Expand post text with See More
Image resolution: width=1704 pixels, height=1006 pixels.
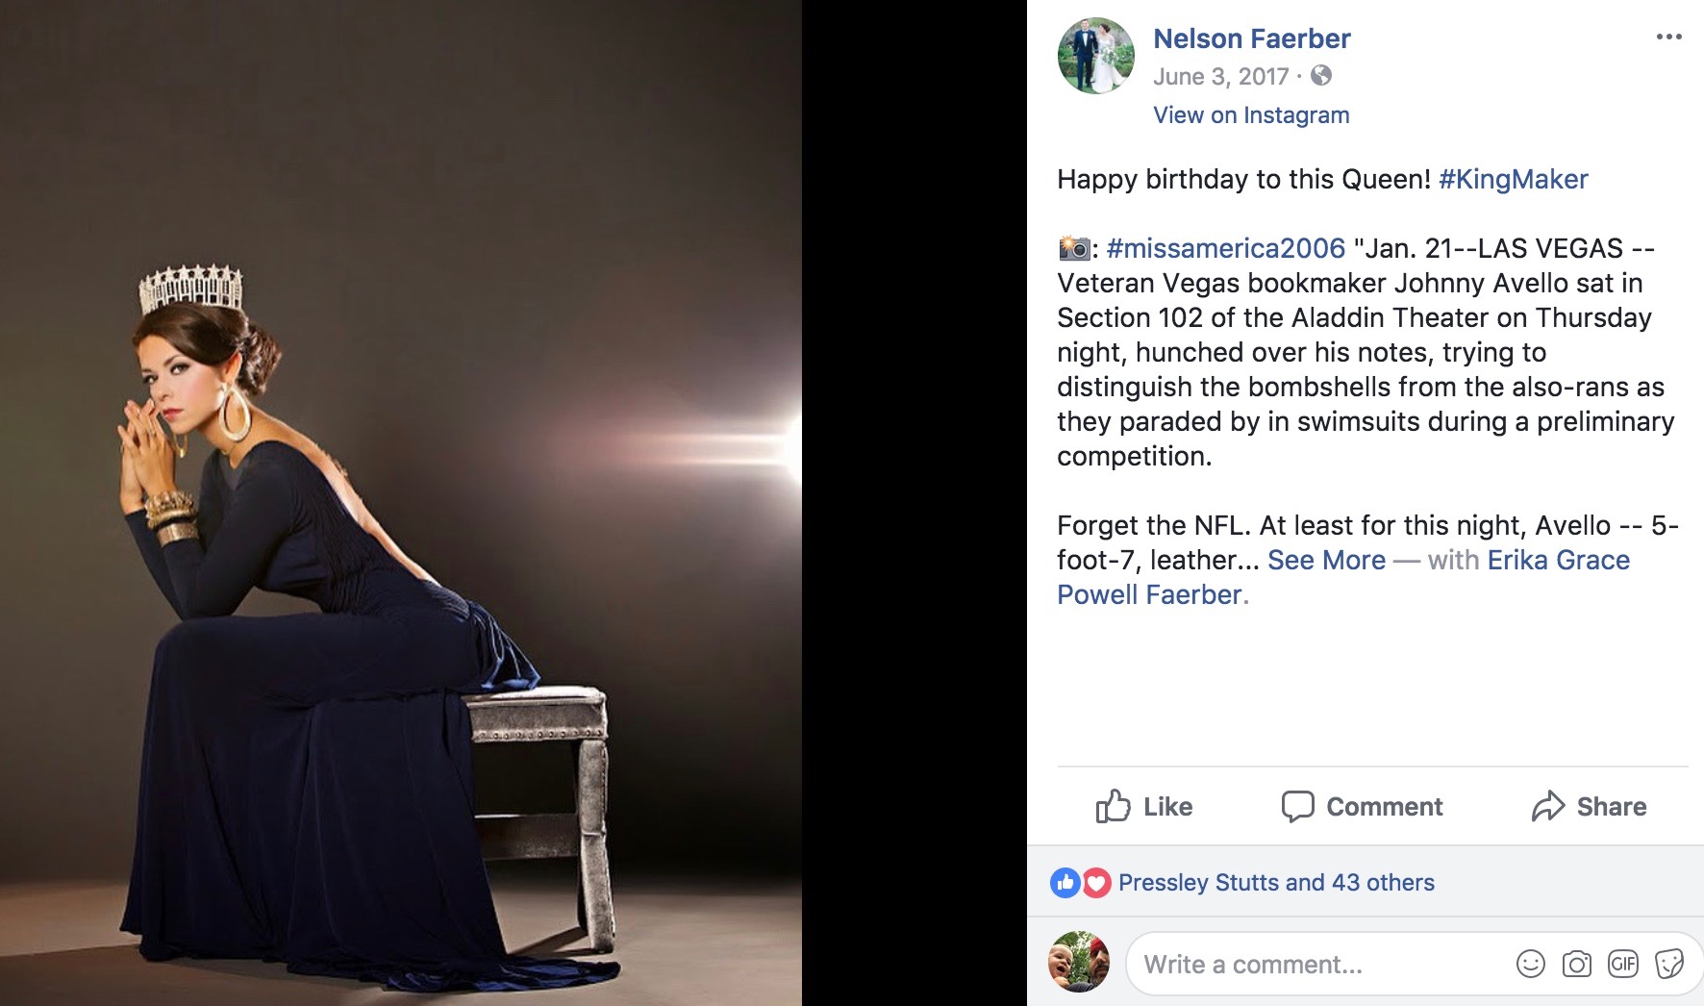pos(1326,560)
